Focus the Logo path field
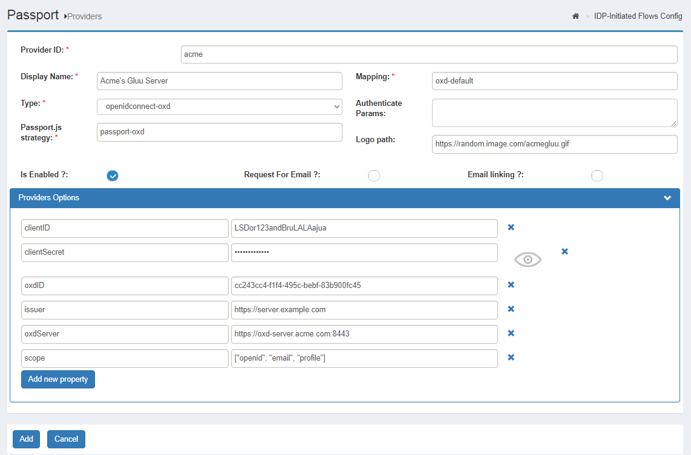Screen dimensions: 691x455 554,144
